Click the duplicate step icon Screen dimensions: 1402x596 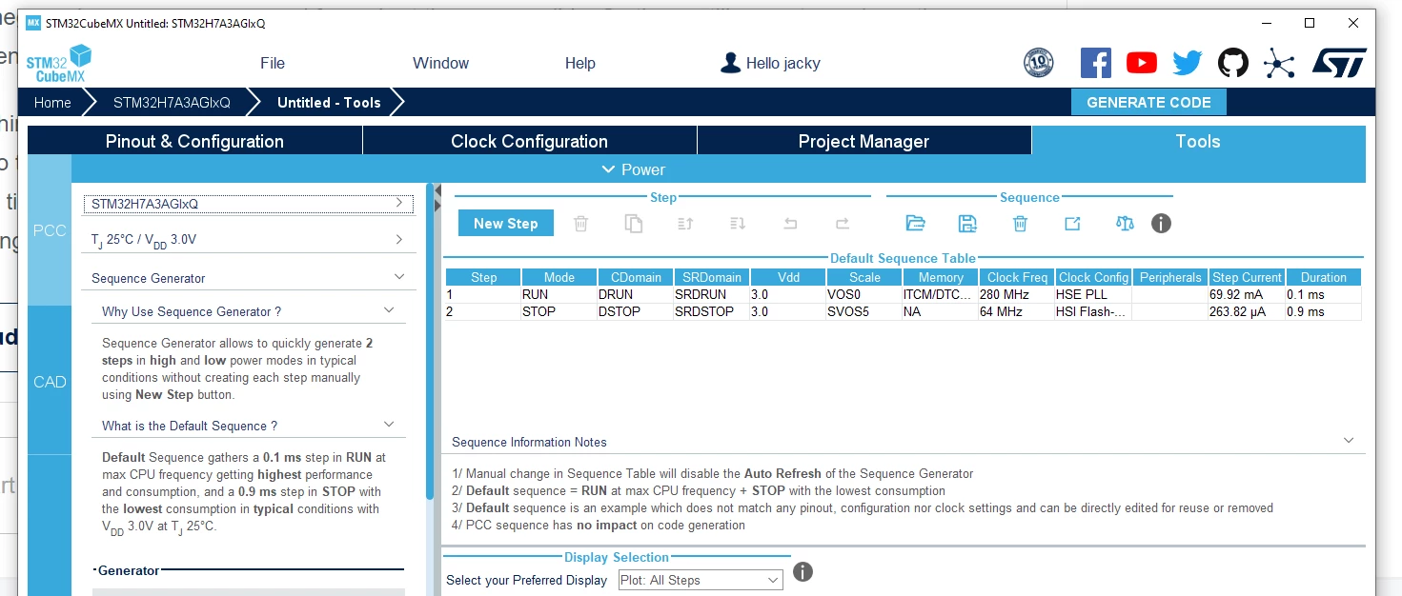pos(633,224)
